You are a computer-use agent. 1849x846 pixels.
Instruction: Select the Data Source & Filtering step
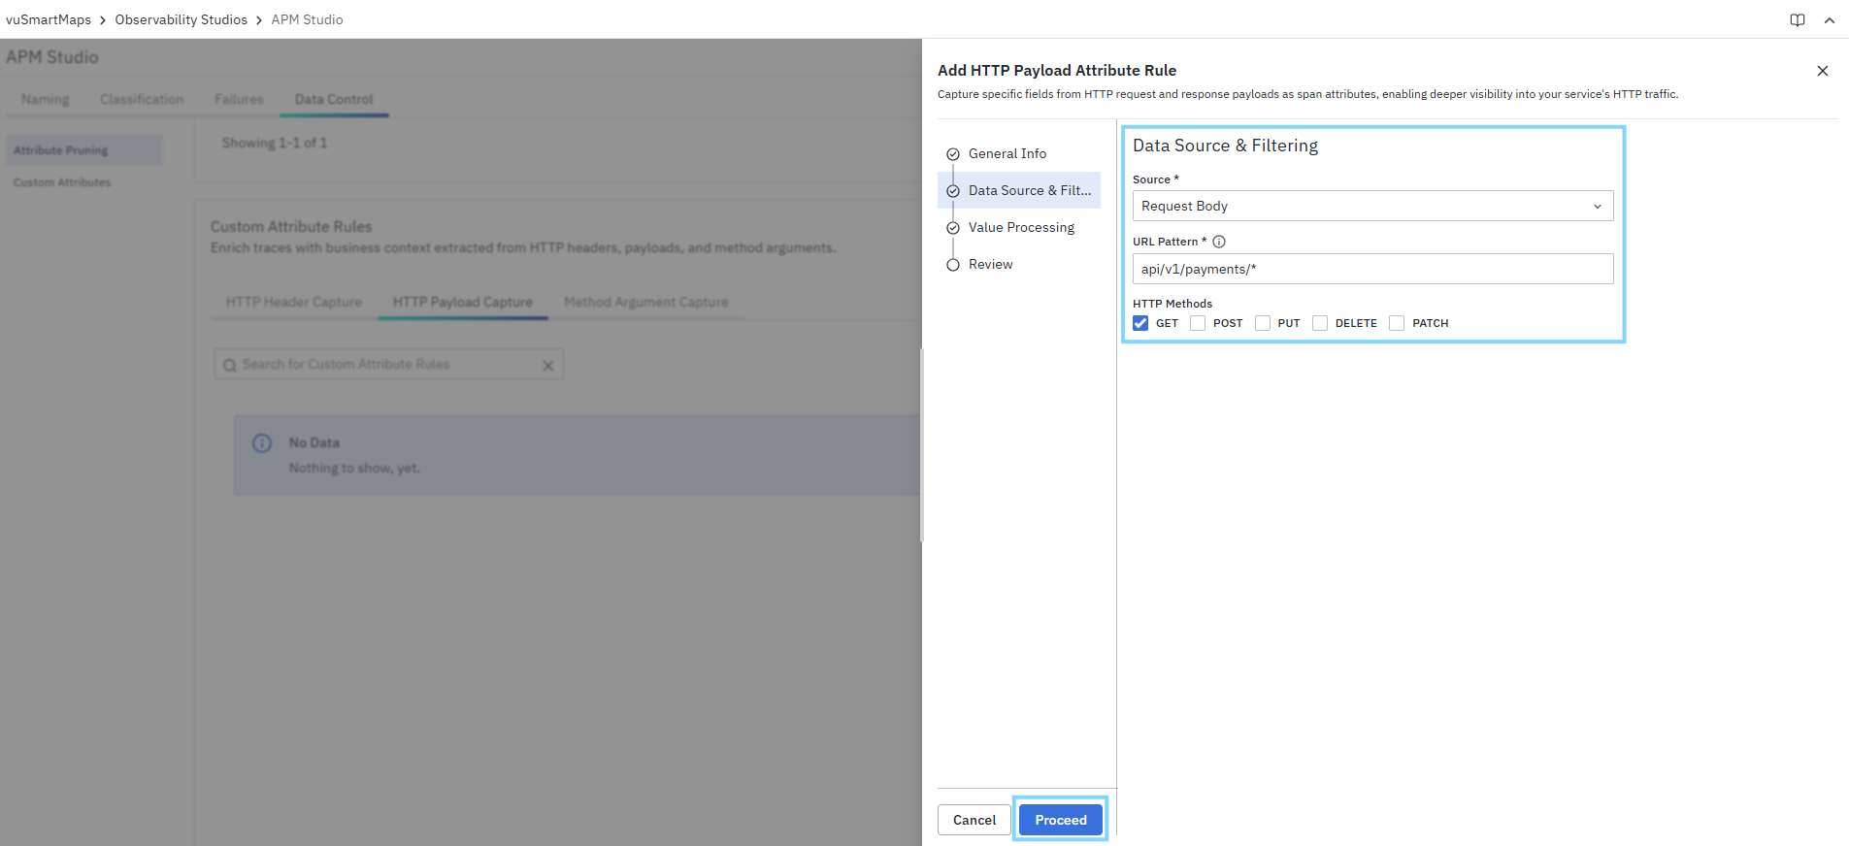[x=1019, y=190]
